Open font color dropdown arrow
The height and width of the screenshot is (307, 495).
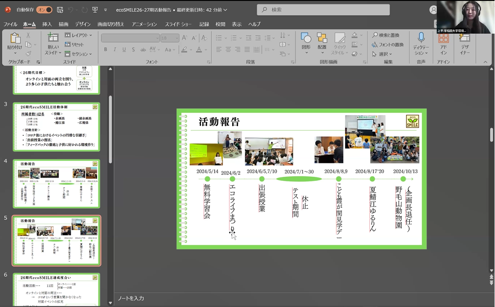(206, 50)
